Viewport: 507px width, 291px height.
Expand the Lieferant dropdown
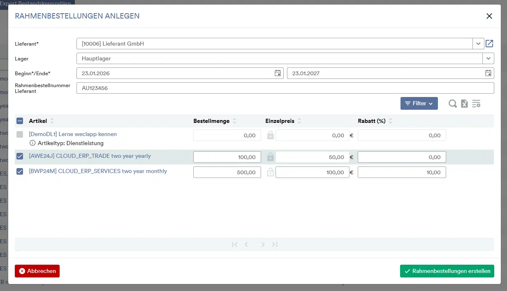(x=478, y=44)
